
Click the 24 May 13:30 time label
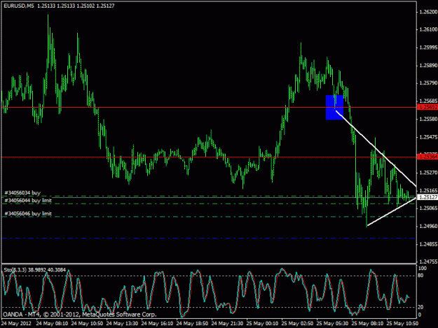[x=123, y=324]
